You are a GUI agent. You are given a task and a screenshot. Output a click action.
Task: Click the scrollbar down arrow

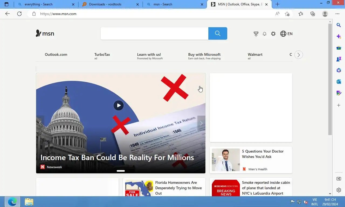(x=330, y=194)
